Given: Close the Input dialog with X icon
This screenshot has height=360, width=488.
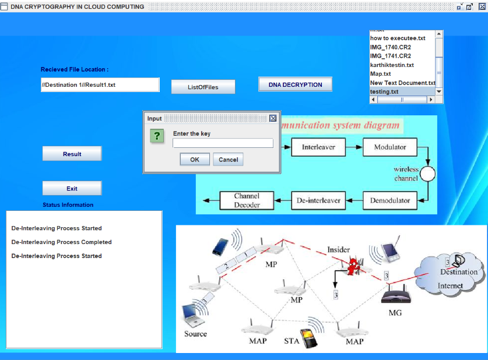Looking at the screenshot, I should point(273,118).
